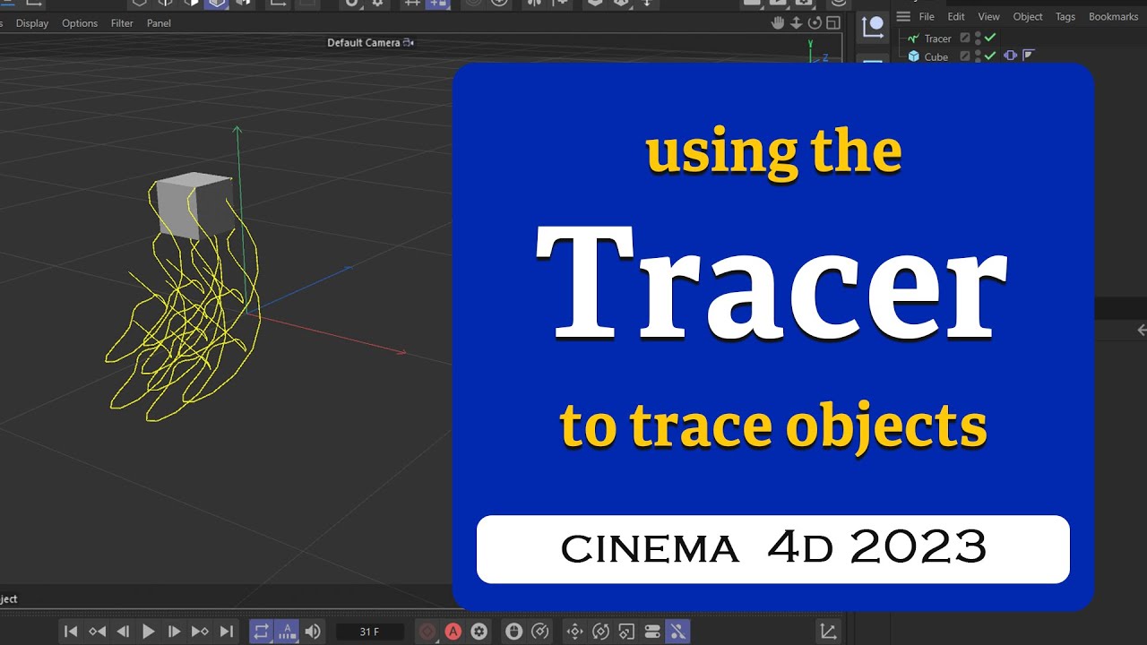Screen dimensions: 1147x645
Task: Toggle the highlighted point-level animation icon
Action: click(x=678, y=632)
